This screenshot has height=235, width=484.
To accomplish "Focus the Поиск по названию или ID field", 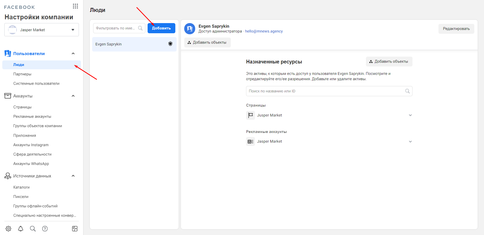I will pyautogui.click(x=329, y=91).
